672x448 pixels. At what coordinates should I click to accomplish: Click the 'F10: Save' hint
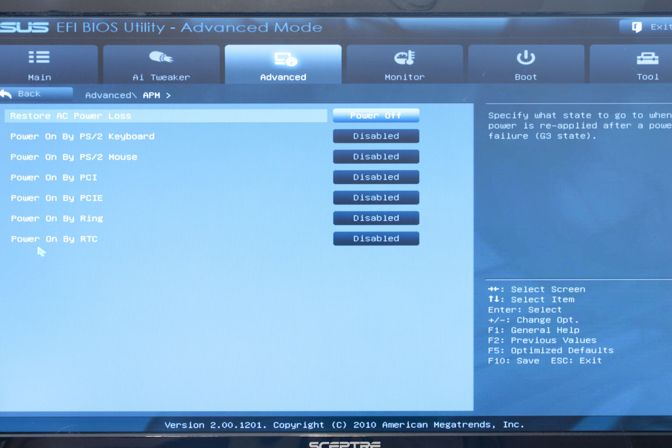pos(514,361)
